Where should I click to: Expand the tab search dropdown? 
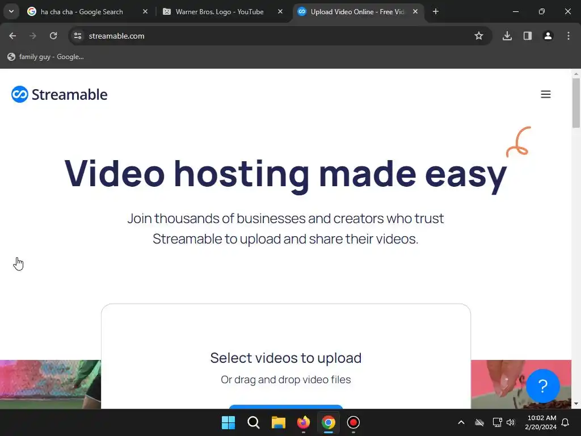coord(11,11)
